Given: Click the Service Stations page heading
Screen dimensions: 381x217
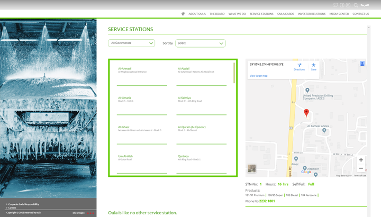Looking at the screenshot, I should (x=131, y=30).
